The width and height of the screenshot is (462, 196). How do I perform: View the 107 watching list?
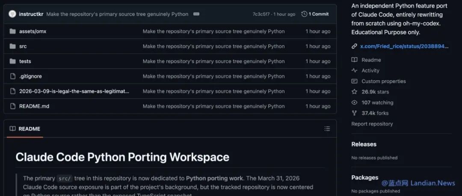coord(377,102)
